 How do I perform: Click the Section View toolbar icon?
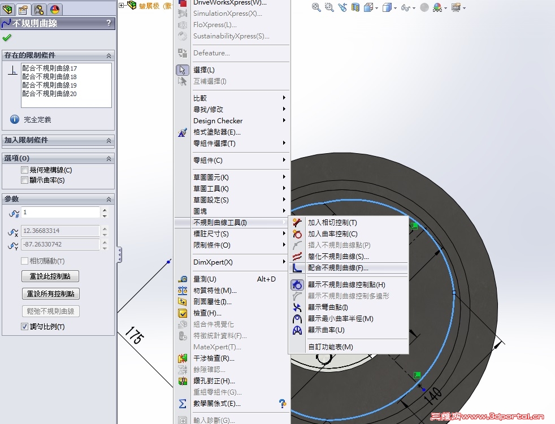coord(355,7)
